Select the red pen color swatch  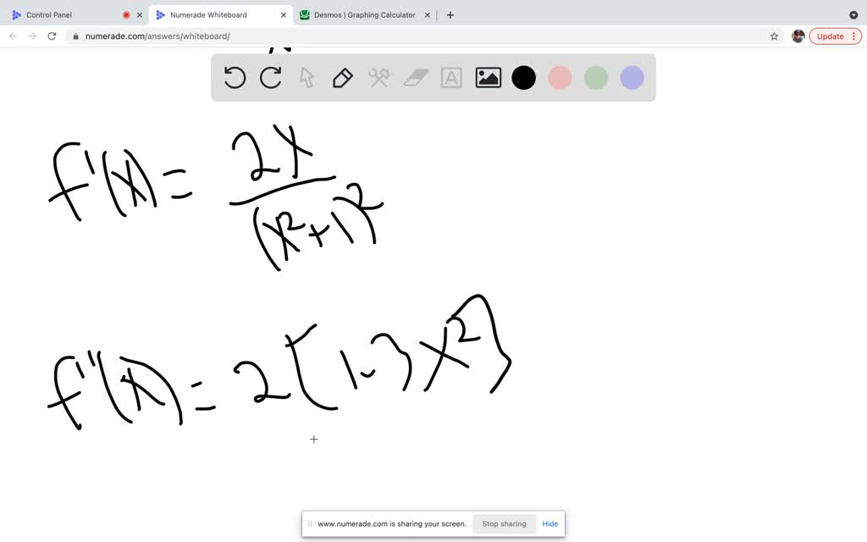(560, 77)
